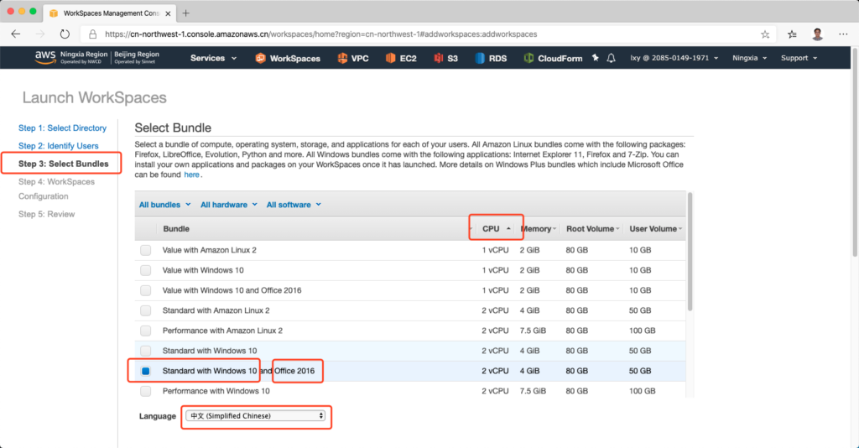The height and width of the screenshot is (448, 859).
Task: Open Language selection combo box
Action: pyautogui.click(x=257, y=416)
